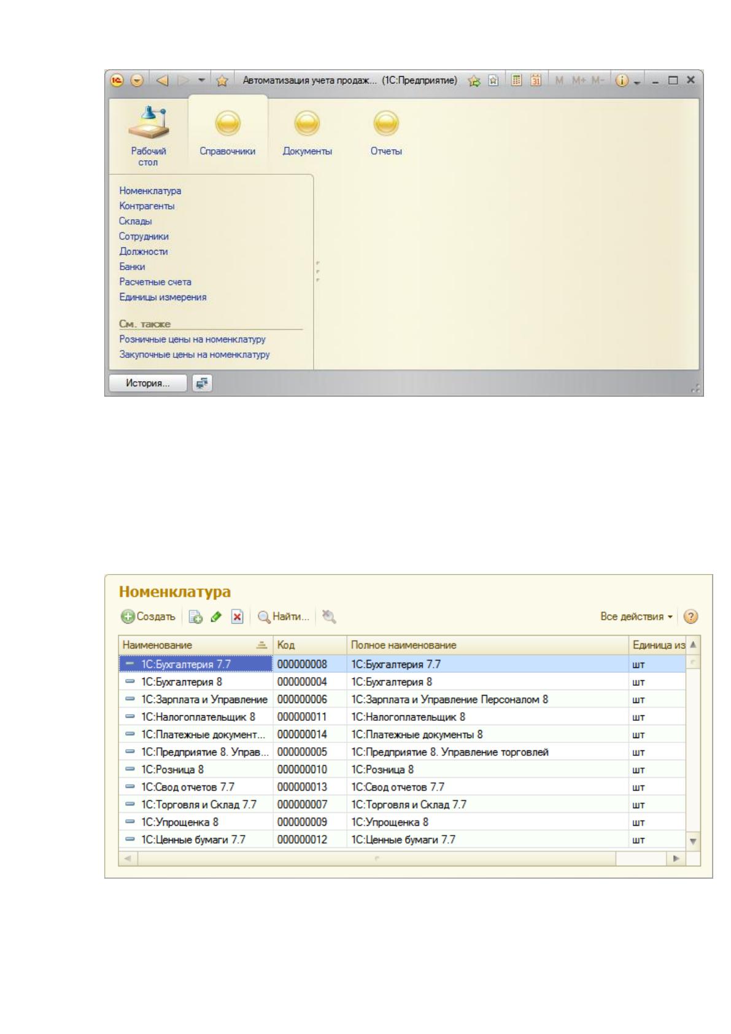Click the calculator icon in title bar
Screen dimensions: 731x1034
click(517, 80)
